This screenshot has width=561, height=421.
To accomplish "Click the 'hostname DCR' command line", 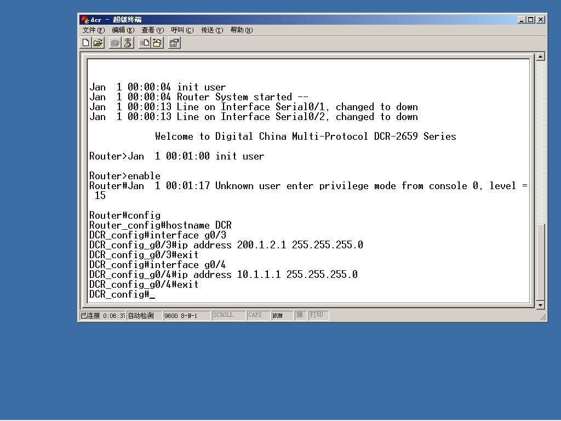I will point(161,225).
